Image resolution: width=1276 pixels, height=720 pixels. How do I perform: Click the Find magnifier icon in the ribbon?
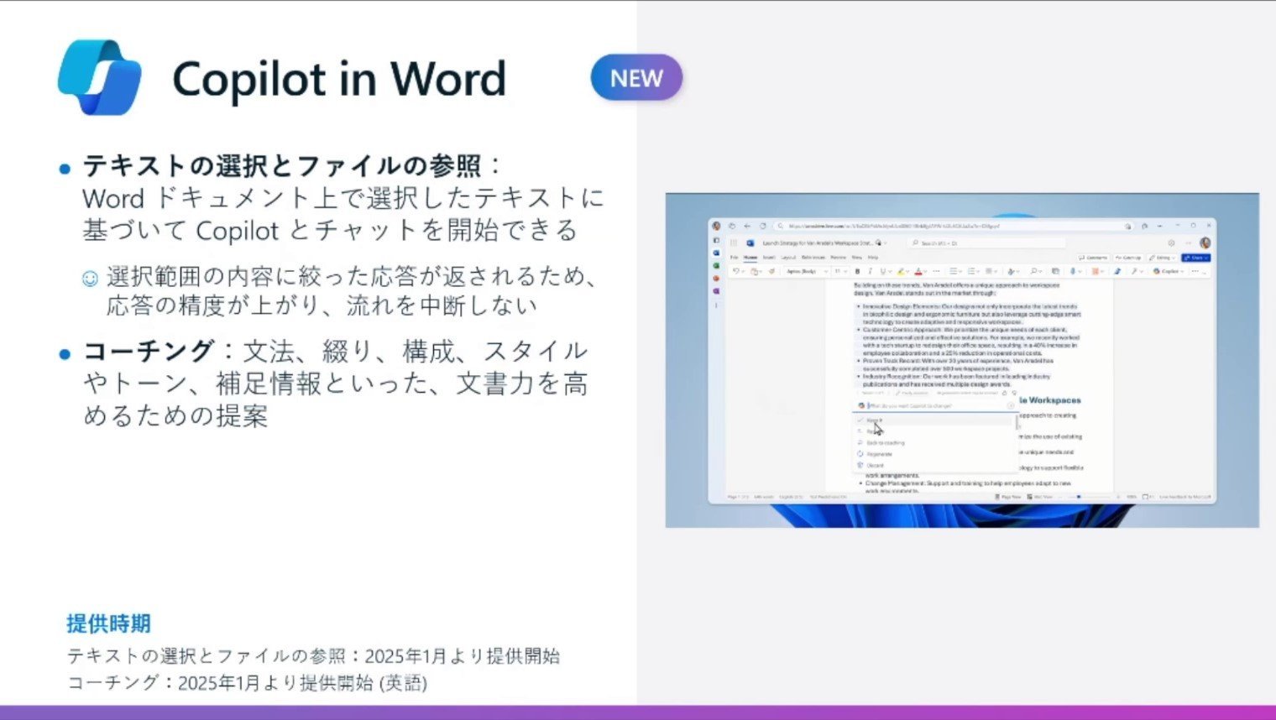point(1035,271)
